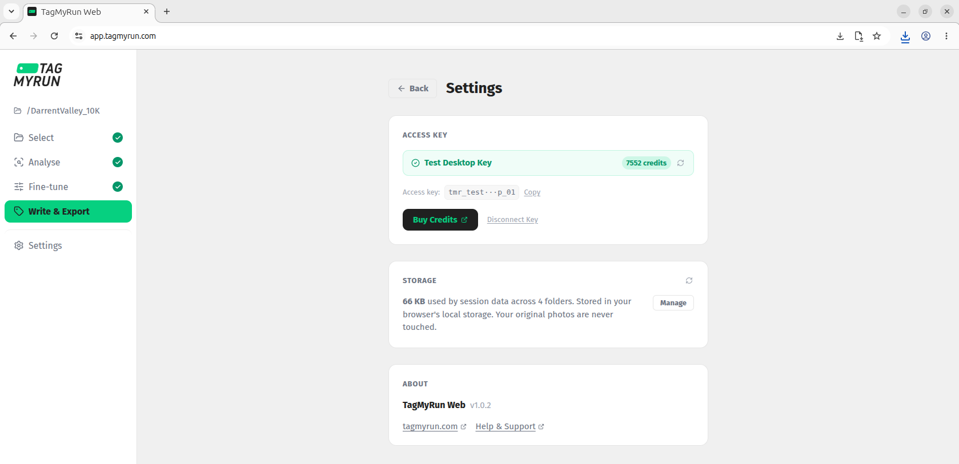Screen dimensions: 959x464
Task: Click the folder icon beside Select
Action: tap(19, 138)
